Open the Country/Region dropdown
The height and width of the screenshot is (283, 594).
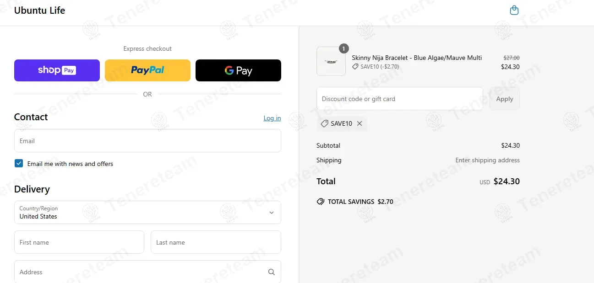(147, 213)
